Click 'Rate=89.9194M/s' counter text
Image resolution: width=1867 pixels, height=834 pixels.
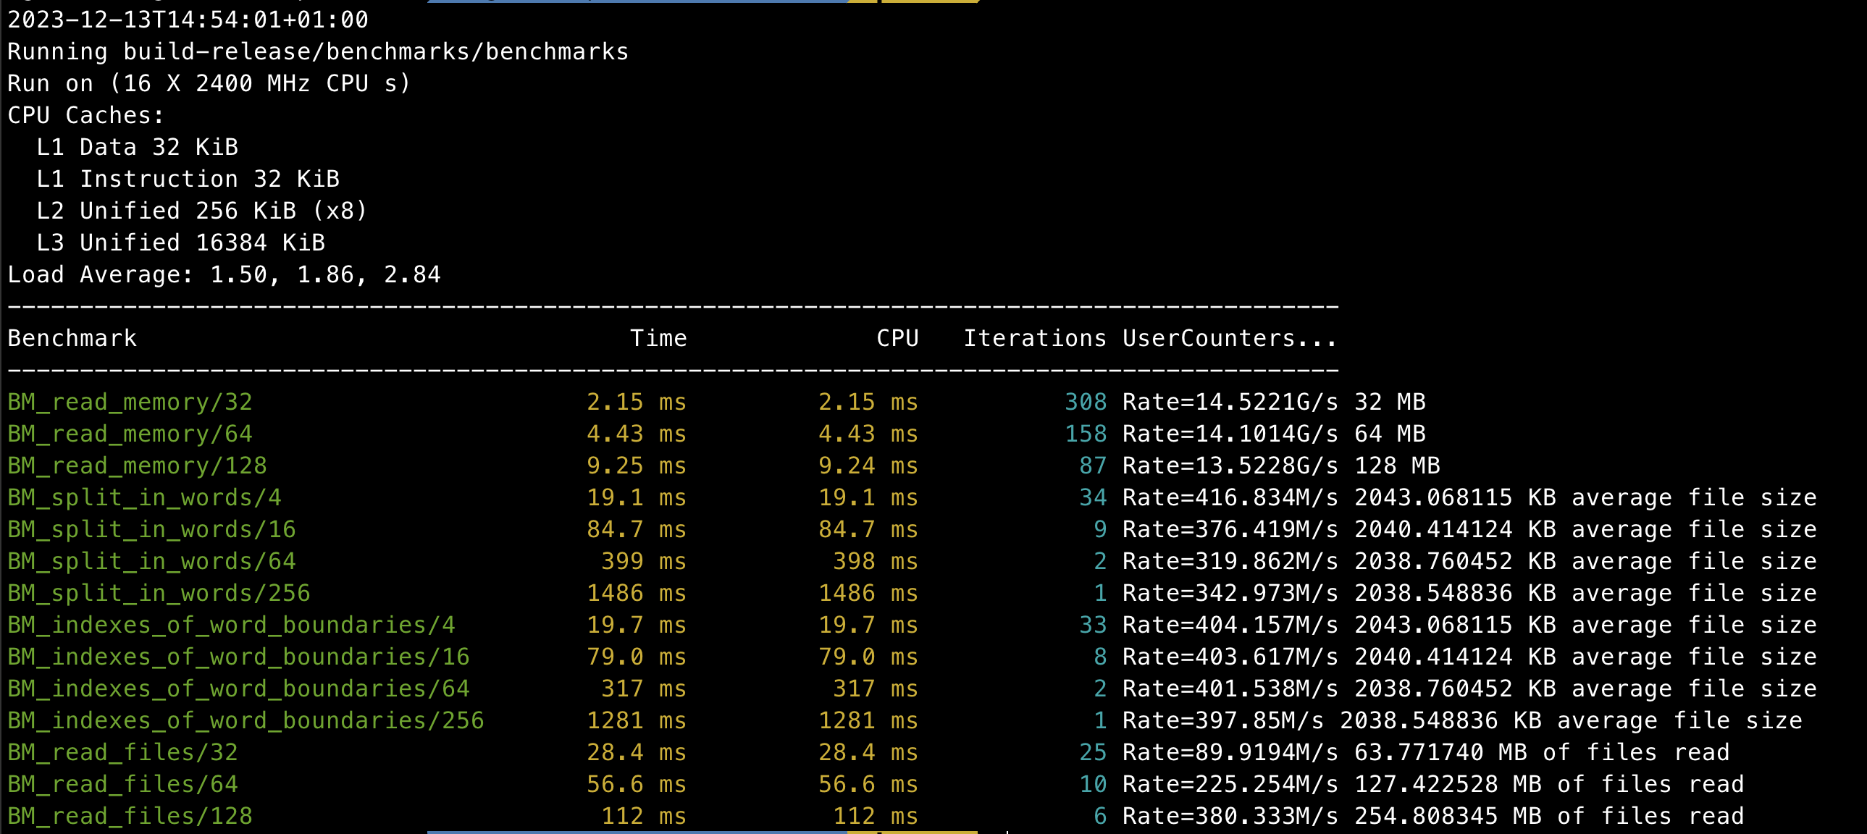point(1230,753)
